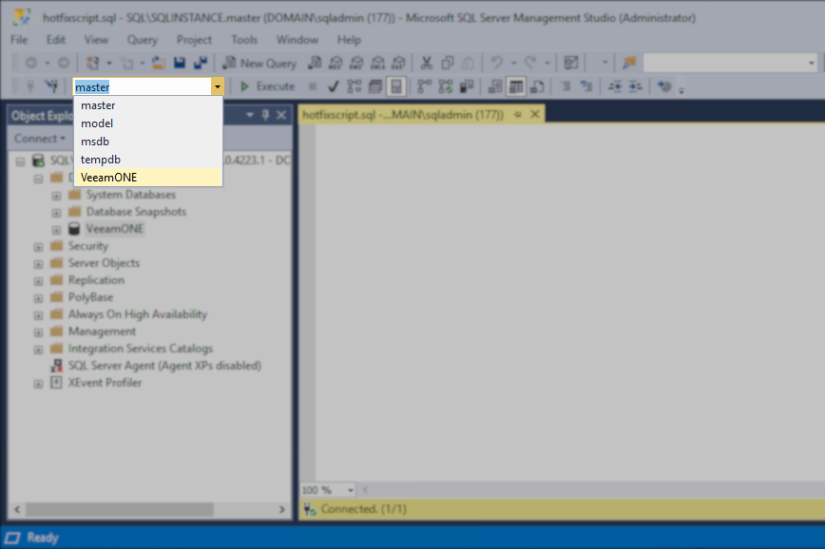Click the Navigate Backward icon
Viewport: 825px width, 549px height.
coord(31,63)
